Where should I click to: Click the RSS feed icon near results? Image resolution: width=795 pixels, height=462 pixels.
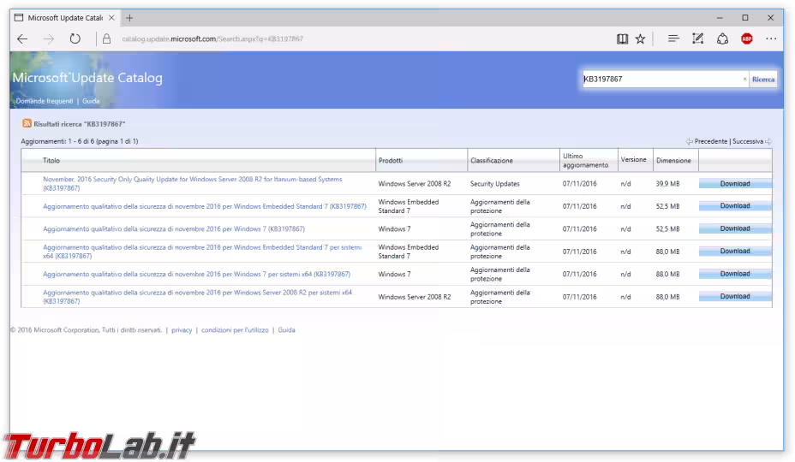pos(27,123)
